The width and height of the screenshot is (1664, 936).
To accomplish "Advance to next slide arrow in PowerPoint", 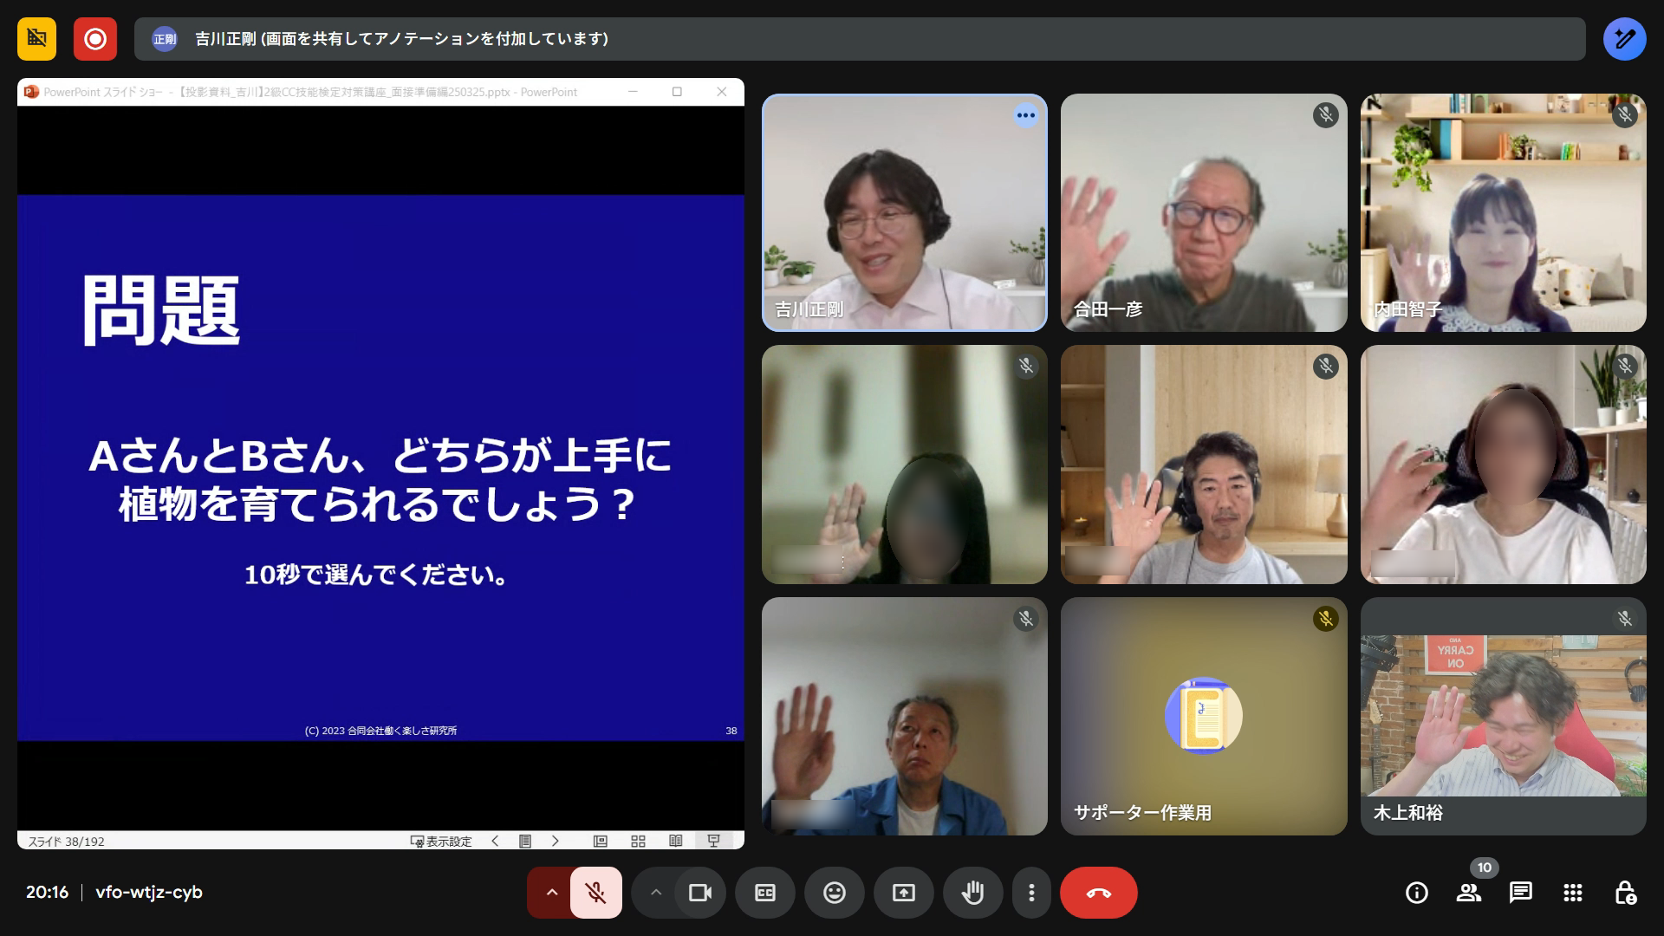I will point(556,841).
